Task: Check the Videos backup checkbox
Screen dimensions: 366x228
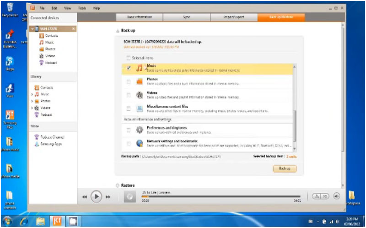Action: coord(129,95)
